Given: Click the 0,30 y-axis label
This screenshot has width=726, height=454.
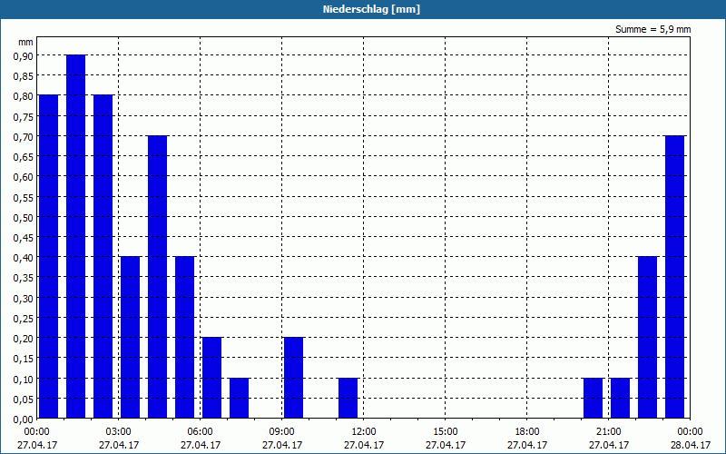Looking at the screenshot, I should pyautogui.click(x=23, y=298).
